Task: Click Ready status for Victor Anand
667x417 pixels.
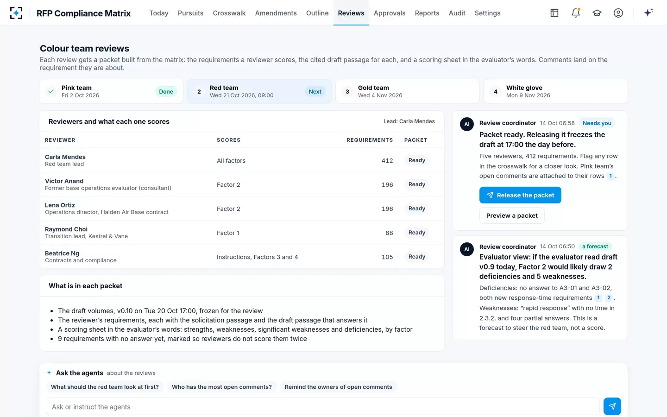Action: (x=417, y=184)
